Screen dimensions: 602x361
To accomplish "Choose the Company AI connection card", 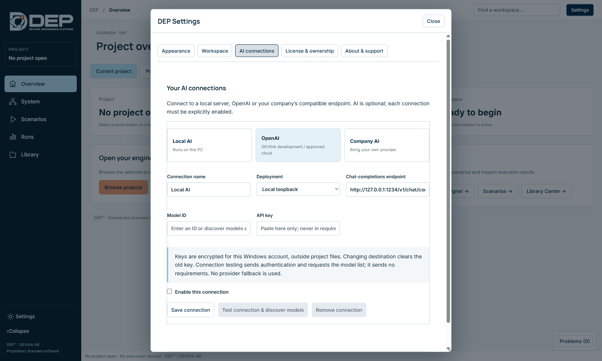I will pos(387,145).
